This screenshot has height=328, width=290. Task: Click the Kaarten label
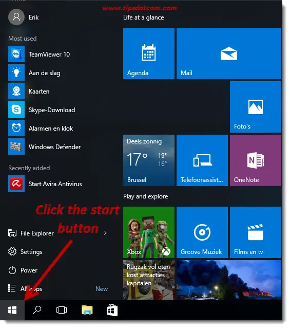tap(39, 92)
